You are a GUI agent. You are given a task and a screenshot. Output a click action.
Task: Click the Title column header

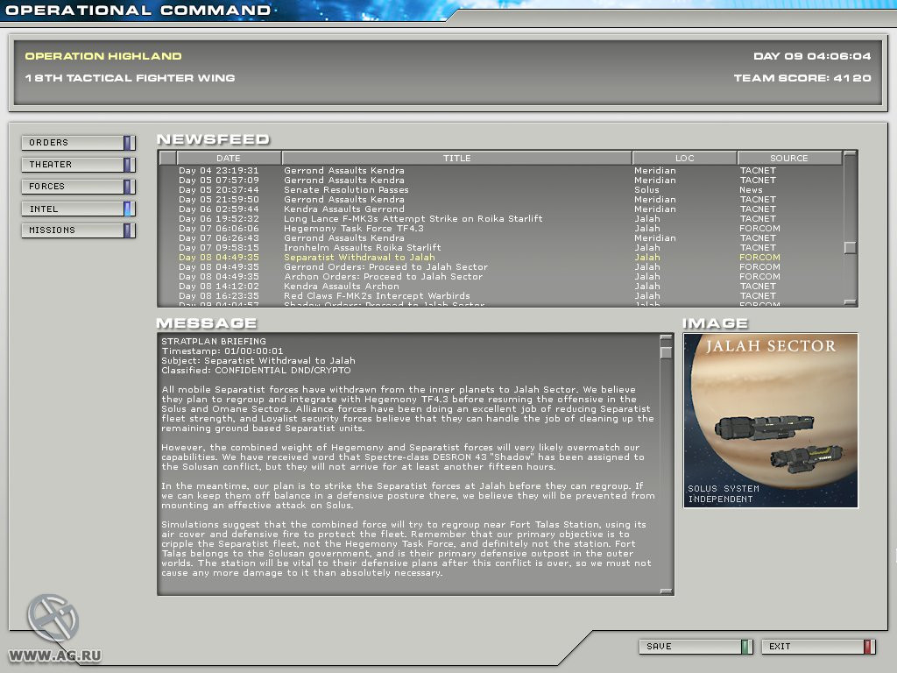click(x=456, y=158)
